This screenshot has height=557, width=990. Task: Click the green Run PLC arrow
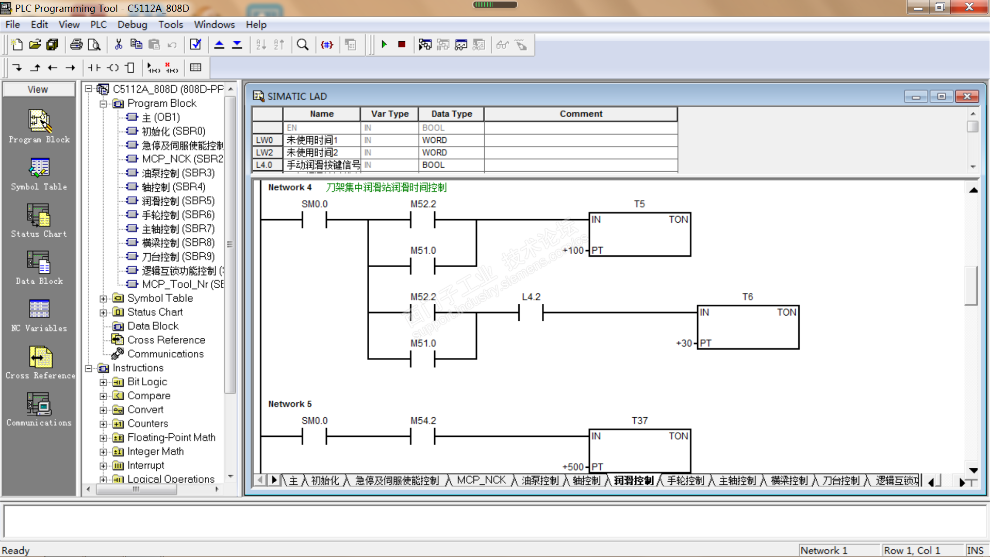(384, 45)
